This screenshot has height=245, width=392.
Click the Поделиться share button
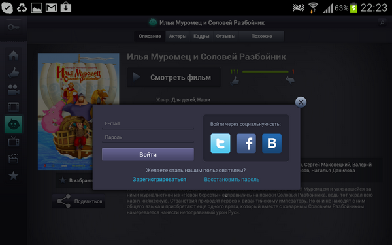78,201
